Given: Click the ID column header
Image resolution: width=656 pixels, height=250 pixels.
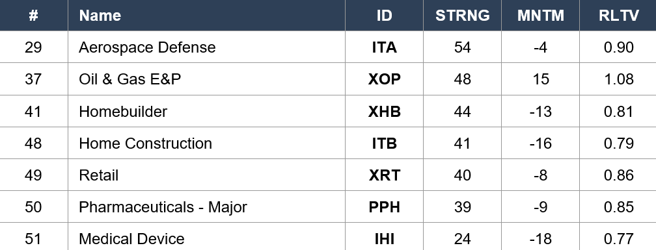Looking at the screenshot, I should coord(385,16).
